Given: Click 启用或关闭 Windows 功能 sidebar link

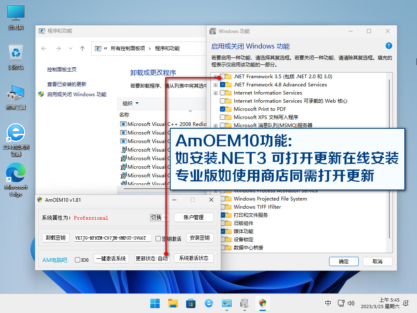Looking at the screenshot, I should point(77,95).
